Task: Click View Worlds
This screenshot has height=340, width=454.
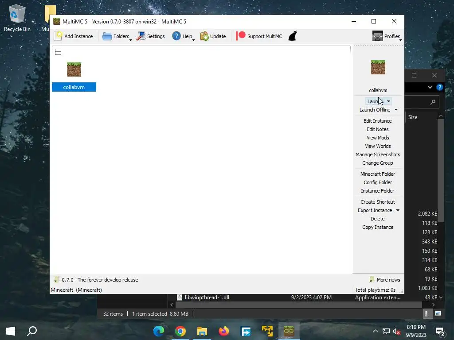Action: [x=378, y=146]
